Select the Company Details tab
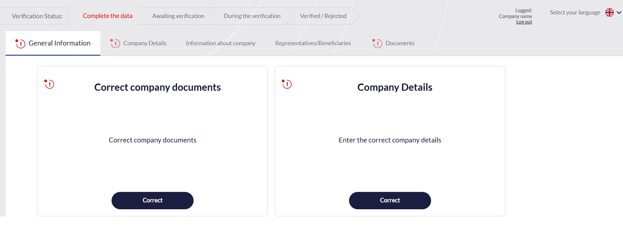Image resolution: width=623 pixels, height=225 pixels. pyautogui.click(x=145, y=43)
